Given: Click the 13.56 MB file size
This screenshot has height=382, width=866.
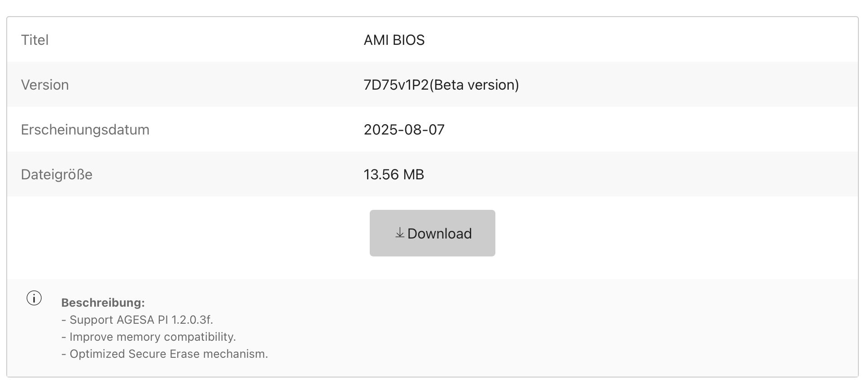Looking at the screenshot, I should click(394, 174).
